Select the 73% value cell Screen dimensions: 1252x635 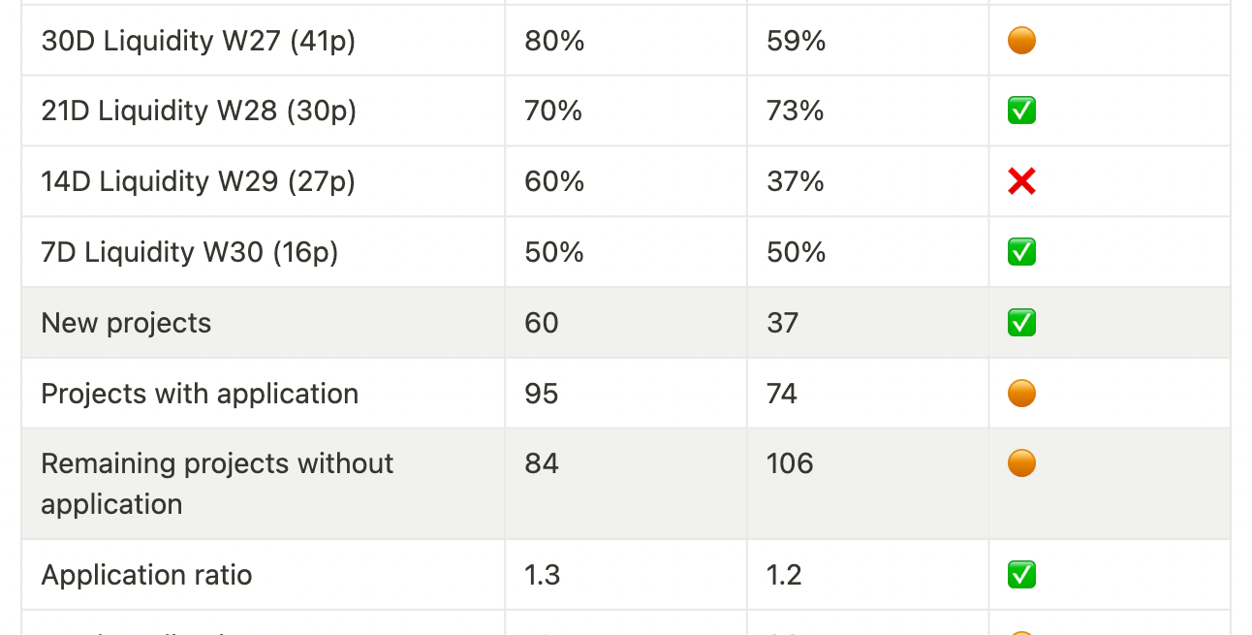point(796,111)
